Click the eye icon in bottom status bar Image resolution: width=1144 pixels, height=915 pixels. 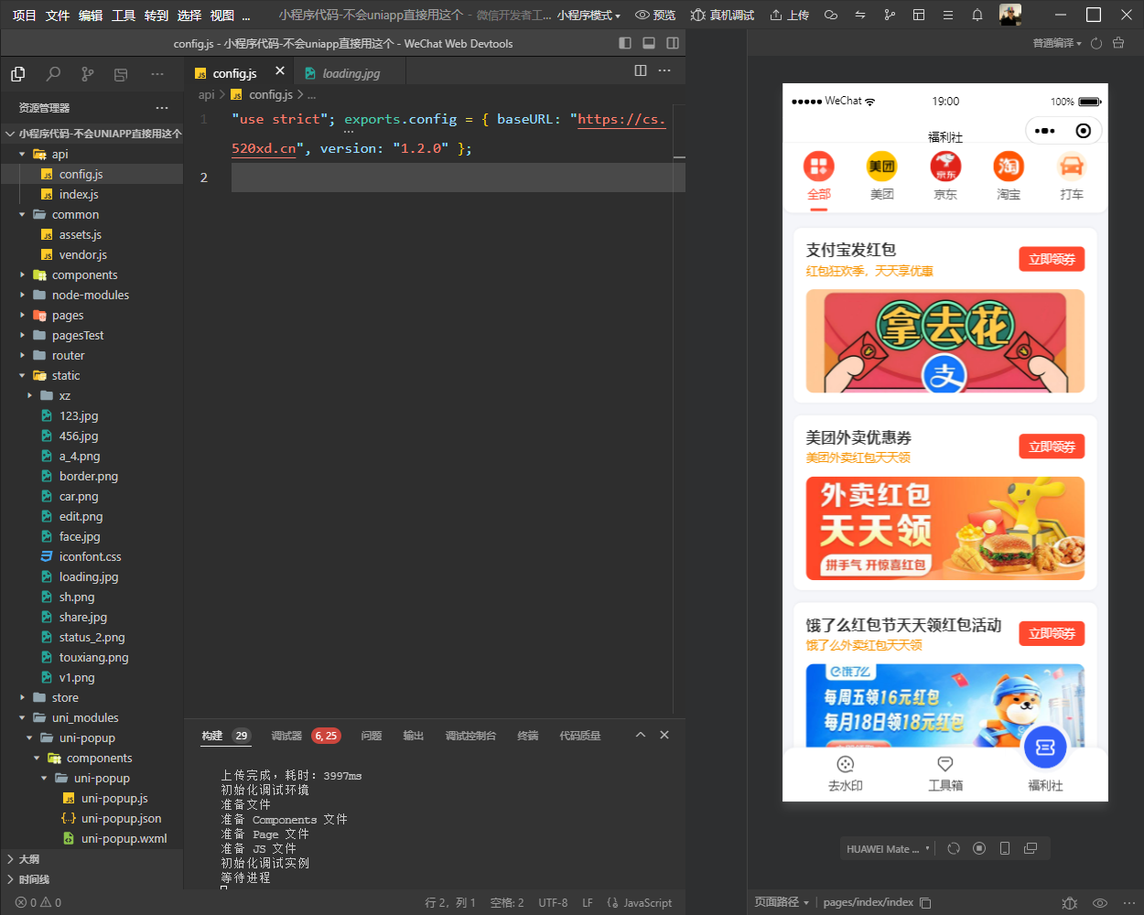(x=1100, y=902)
